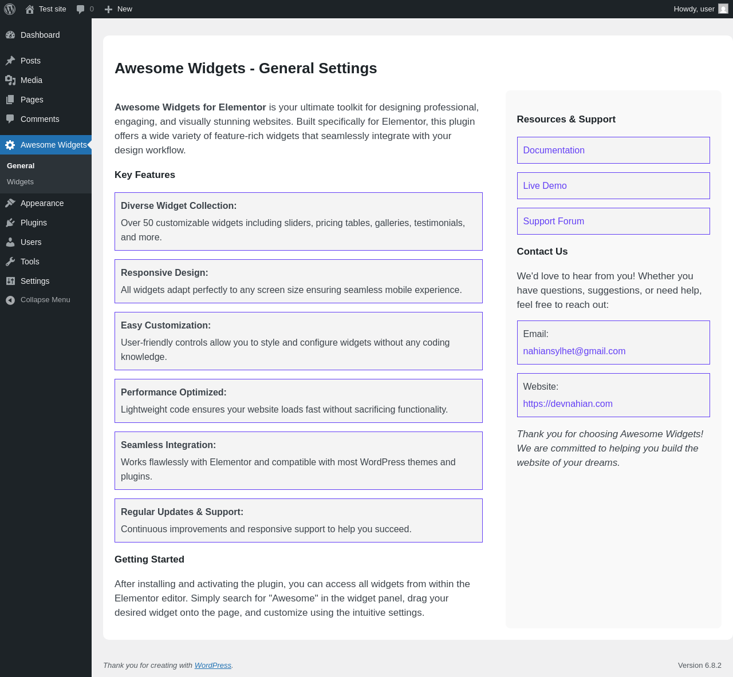Click the home icon beside Test site
Screen dimensions: 733x677
coord(30,9)
